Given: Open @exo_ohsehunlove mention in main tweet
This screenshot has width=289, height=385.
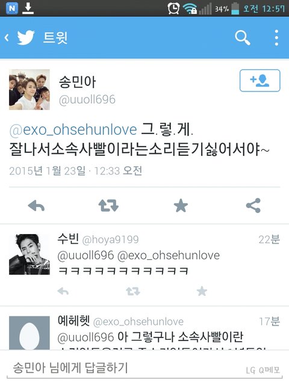Looking at the screenshot, I should [73, 130].
